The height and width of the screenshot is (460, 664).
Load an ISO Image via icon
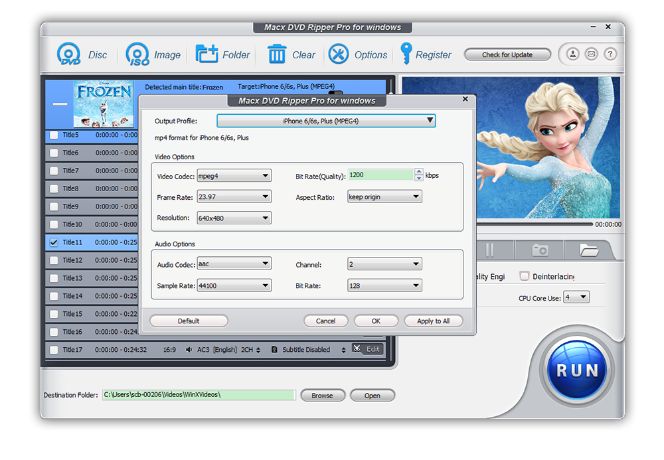137,54
